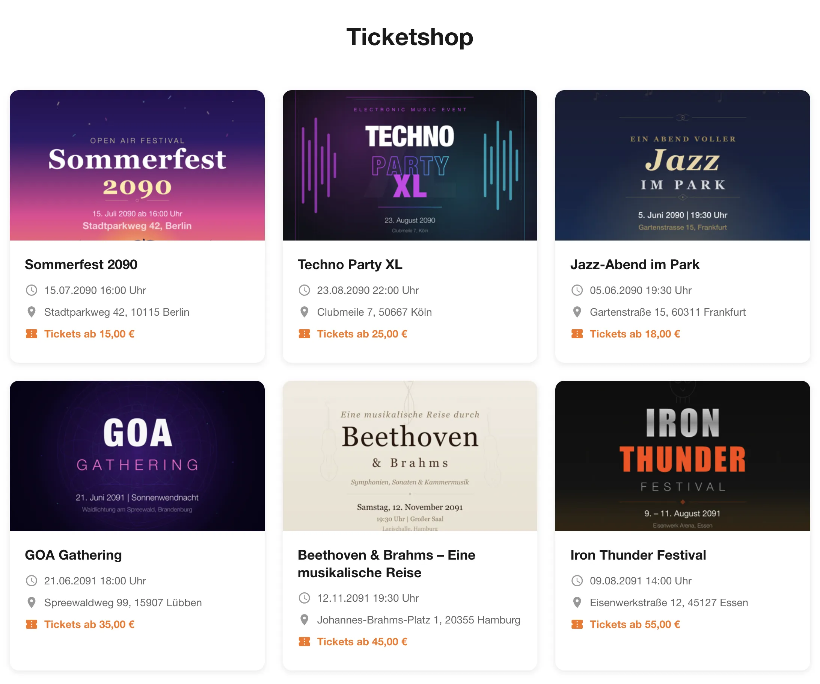Open the GOA Gathering poster image

(137, 456)
